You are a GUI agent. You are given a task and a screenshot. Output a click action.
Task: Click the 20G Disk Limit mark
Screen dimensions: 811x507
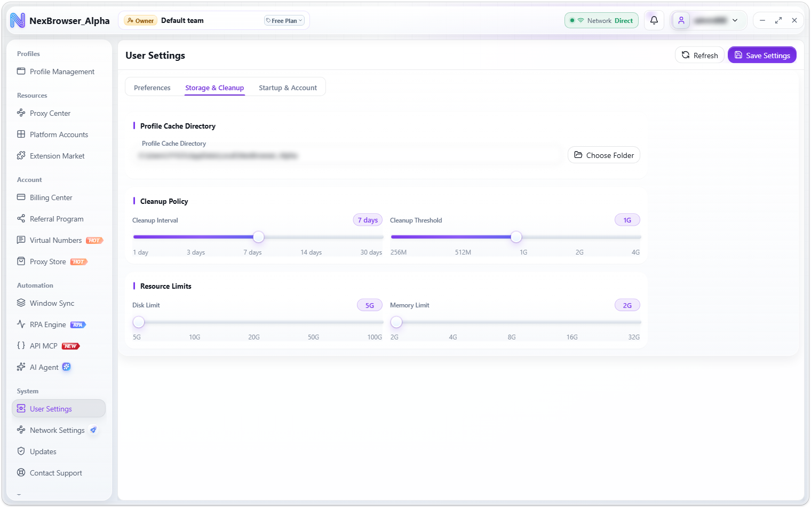254,337
